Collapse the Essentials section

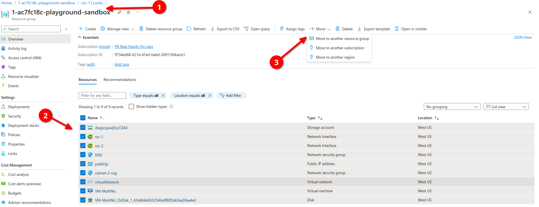pos(79,37)
